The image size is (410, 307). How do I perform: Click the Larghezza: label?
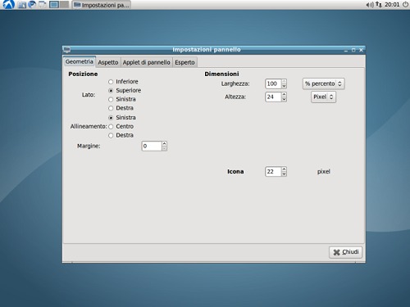point(235,84)
